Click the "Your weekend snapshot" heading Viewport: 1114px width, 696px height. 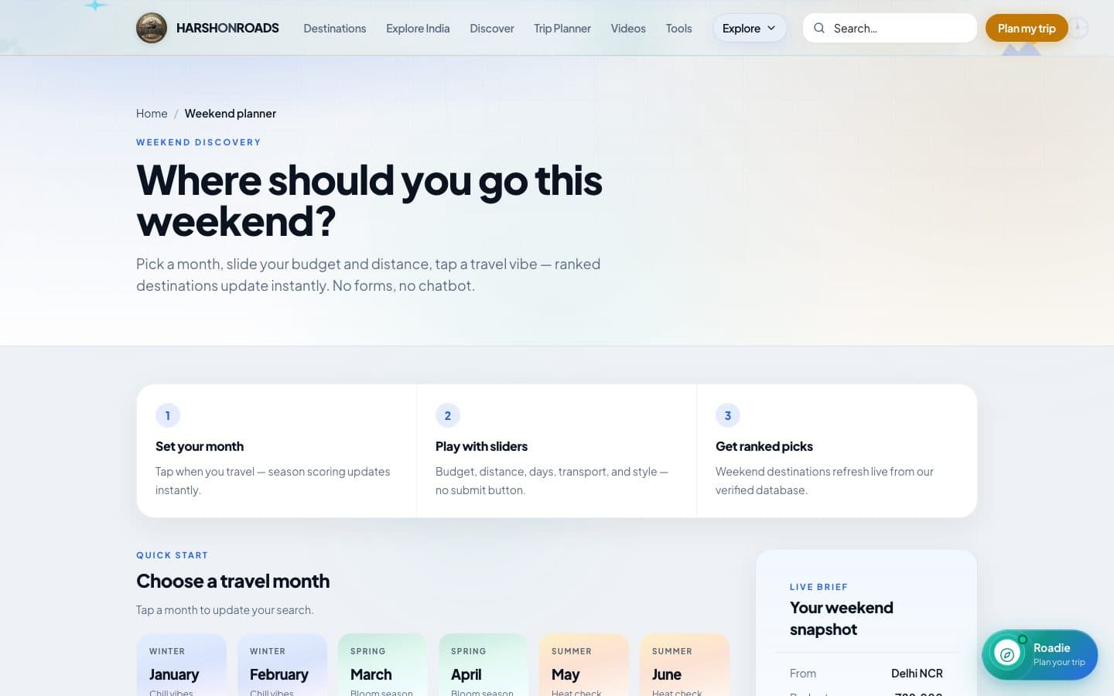pos(842,619)
